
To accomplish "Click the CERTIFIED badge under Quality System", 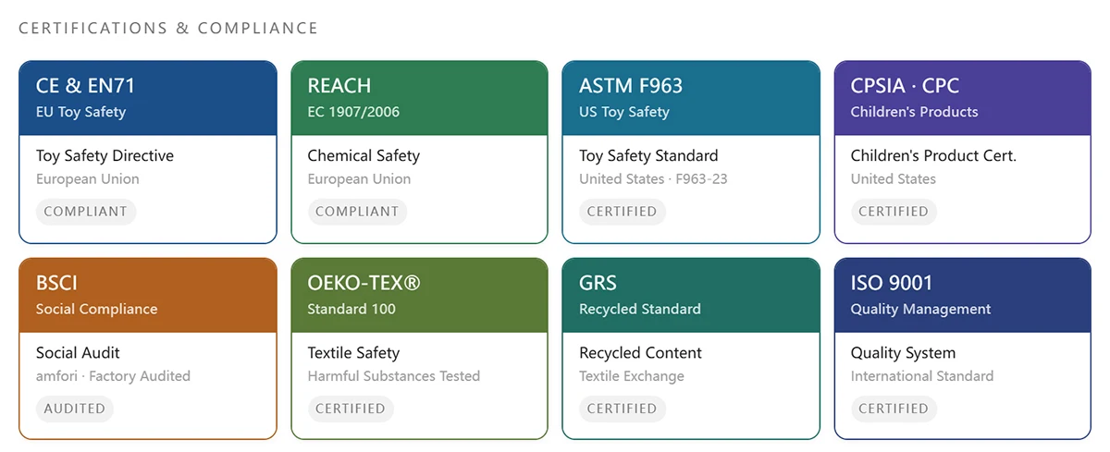I will click(x=894, y=409).
